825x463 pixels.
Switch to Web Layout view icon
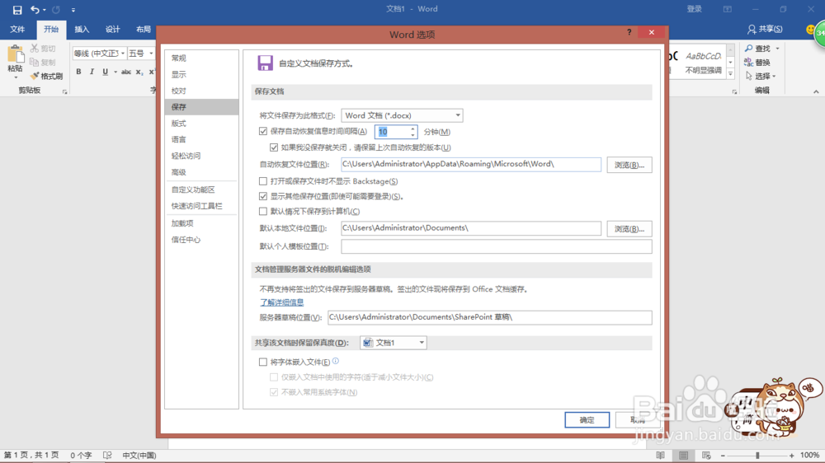click(706, 455)
